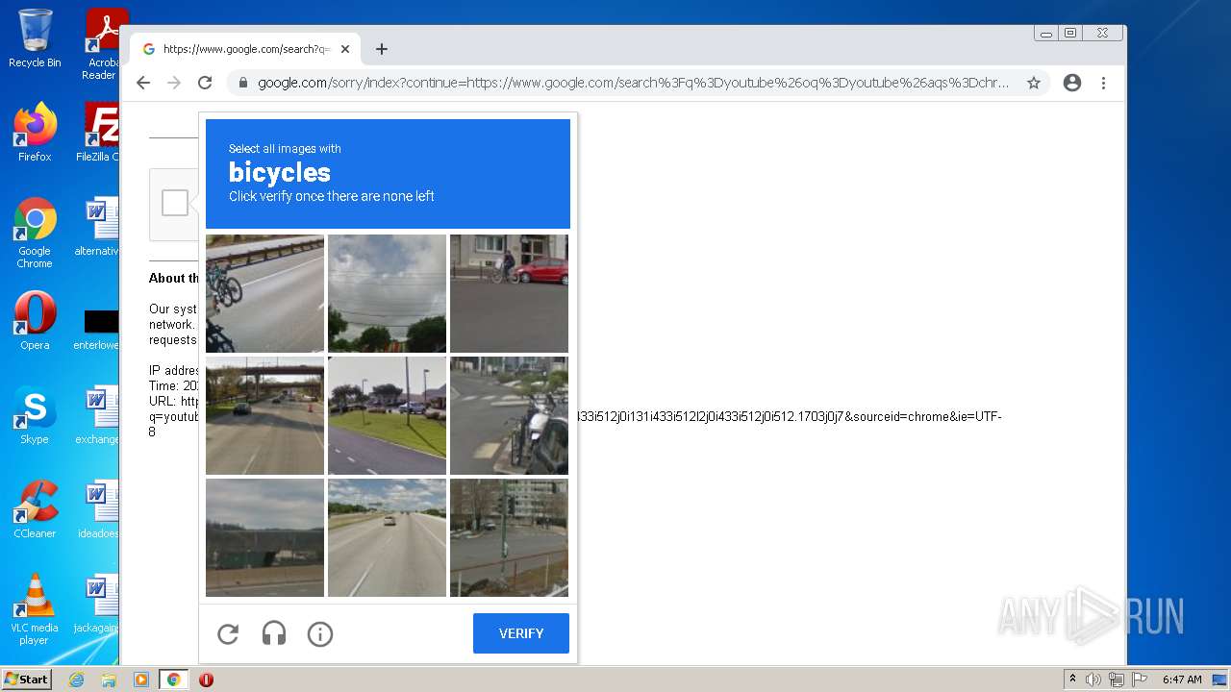
Task: Select tile with parked motorcycle by crosswalk
Action: 509,415
